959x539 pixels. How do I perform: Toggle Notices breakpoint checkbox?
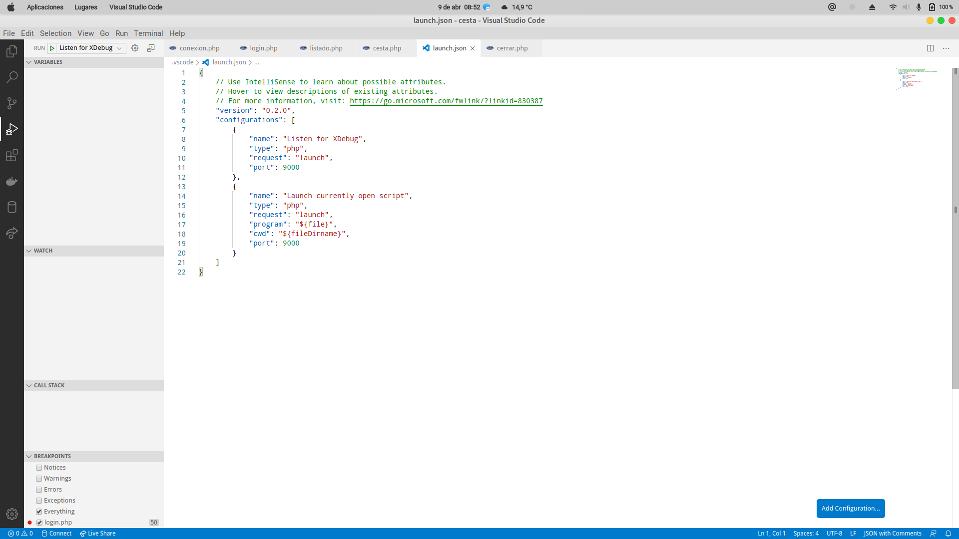39,468
